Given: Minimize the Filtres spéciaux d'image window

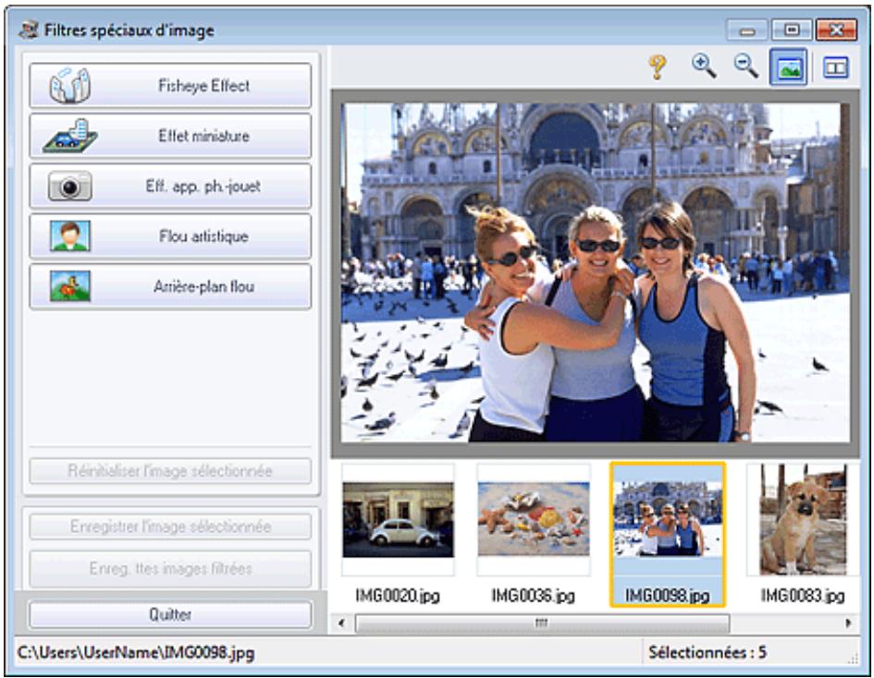Looking at the screenshot, I should [x=747, y=30].
